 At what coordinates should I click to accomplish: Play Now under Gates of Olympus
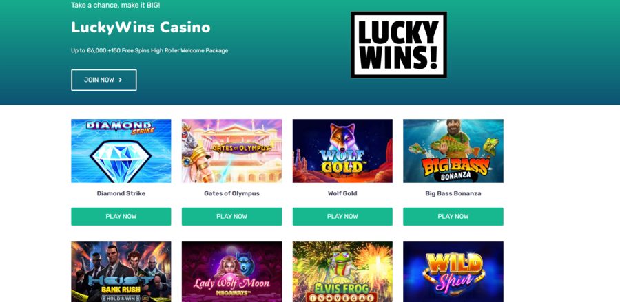pos(231,216)
